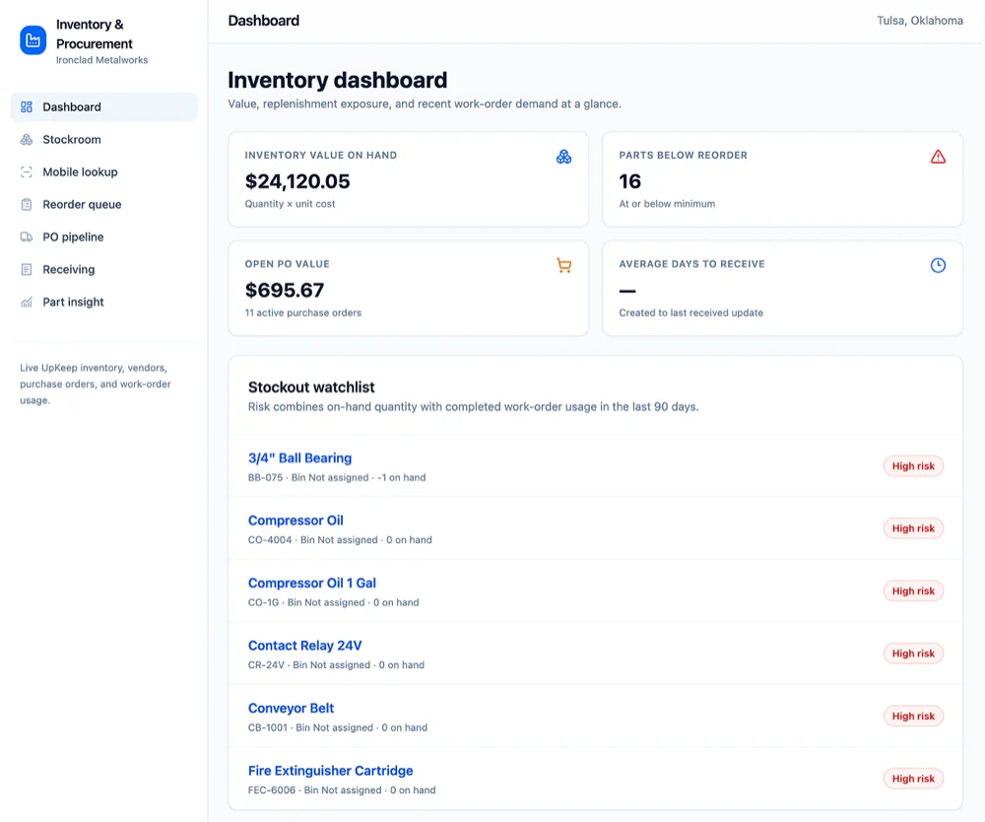Click the clock icon on Average Days card
This screenshot has height=822, width=985.
point(938,265)
